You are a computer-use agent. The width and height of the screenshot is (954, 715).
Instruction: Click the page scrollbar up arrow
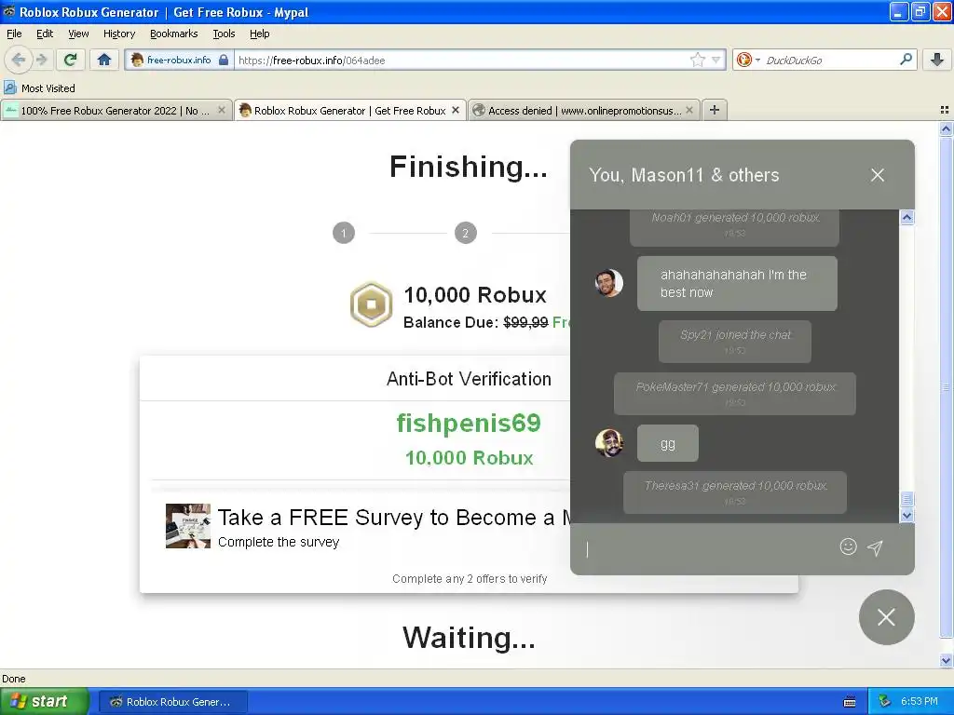[946, 128]
